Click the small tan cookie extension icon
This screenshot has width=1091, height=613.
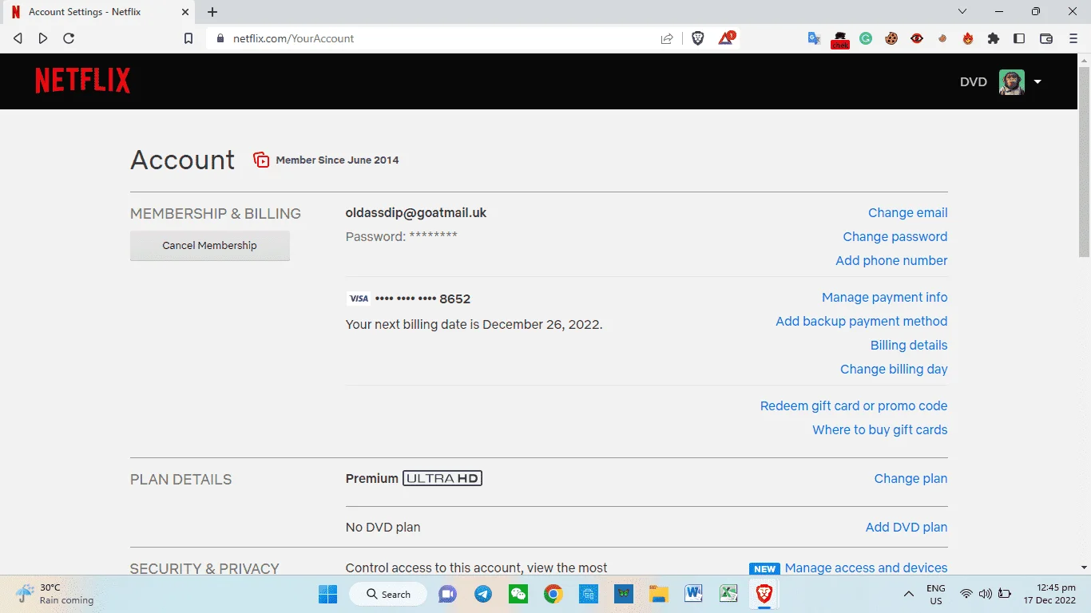pyautogui.click(x=942, y=38)
